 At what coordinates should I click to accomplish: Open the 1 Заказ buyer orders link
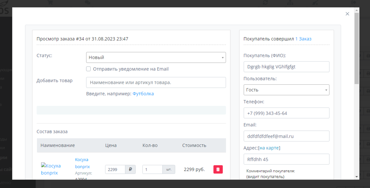click(303, 39)
